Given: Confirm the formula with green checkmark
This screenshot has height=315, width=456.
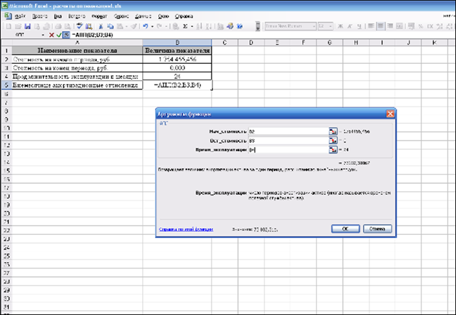Looking at the screenshot, I should click(x=59, y=35).
